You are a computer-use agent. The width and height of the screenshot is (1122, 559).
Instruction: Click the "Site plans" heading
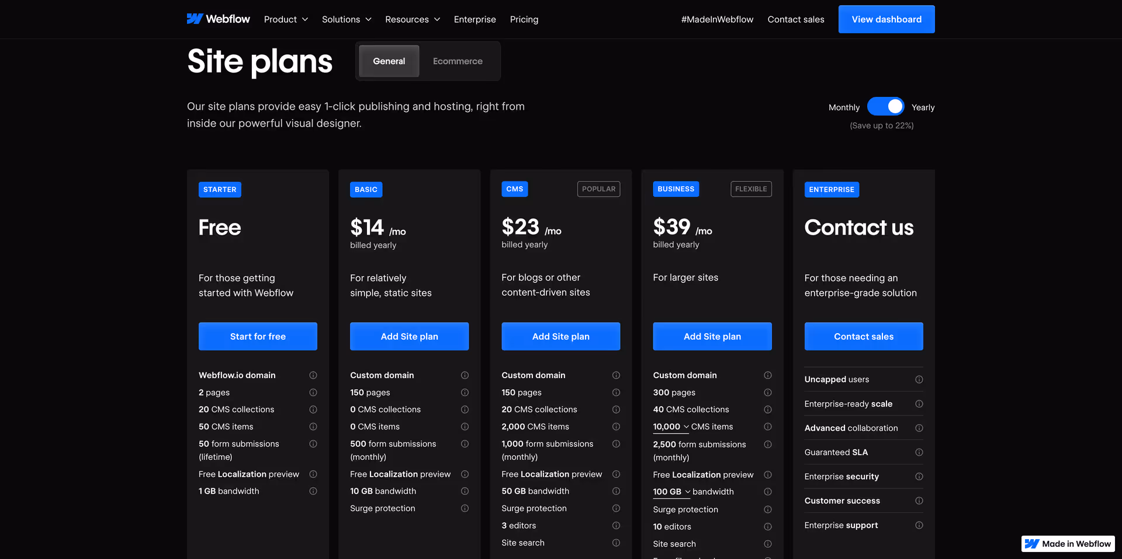260,61
